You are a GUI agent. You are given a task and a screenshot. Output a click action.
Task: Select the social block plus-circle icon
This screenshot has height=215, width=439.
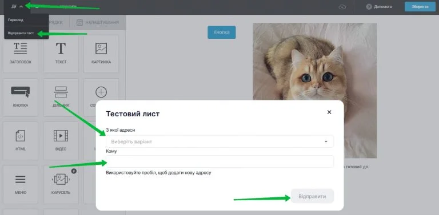(101, 92)
